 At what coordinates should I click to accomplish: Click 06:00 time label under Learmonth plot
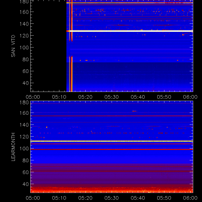190,198
